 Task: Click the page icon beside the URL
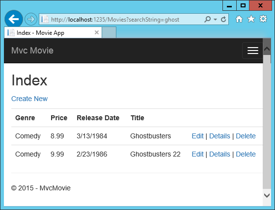pyautogui.click(x=45, y=19)
